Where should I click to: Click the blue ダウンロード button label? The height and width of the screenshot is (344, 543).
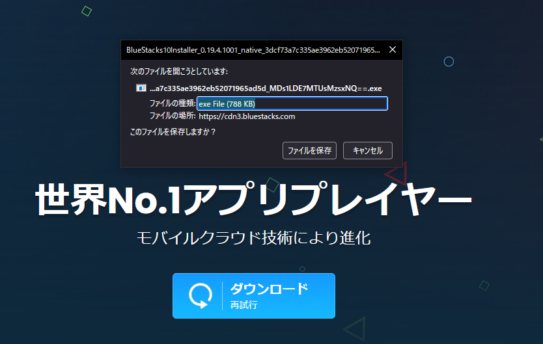point(269,289)
